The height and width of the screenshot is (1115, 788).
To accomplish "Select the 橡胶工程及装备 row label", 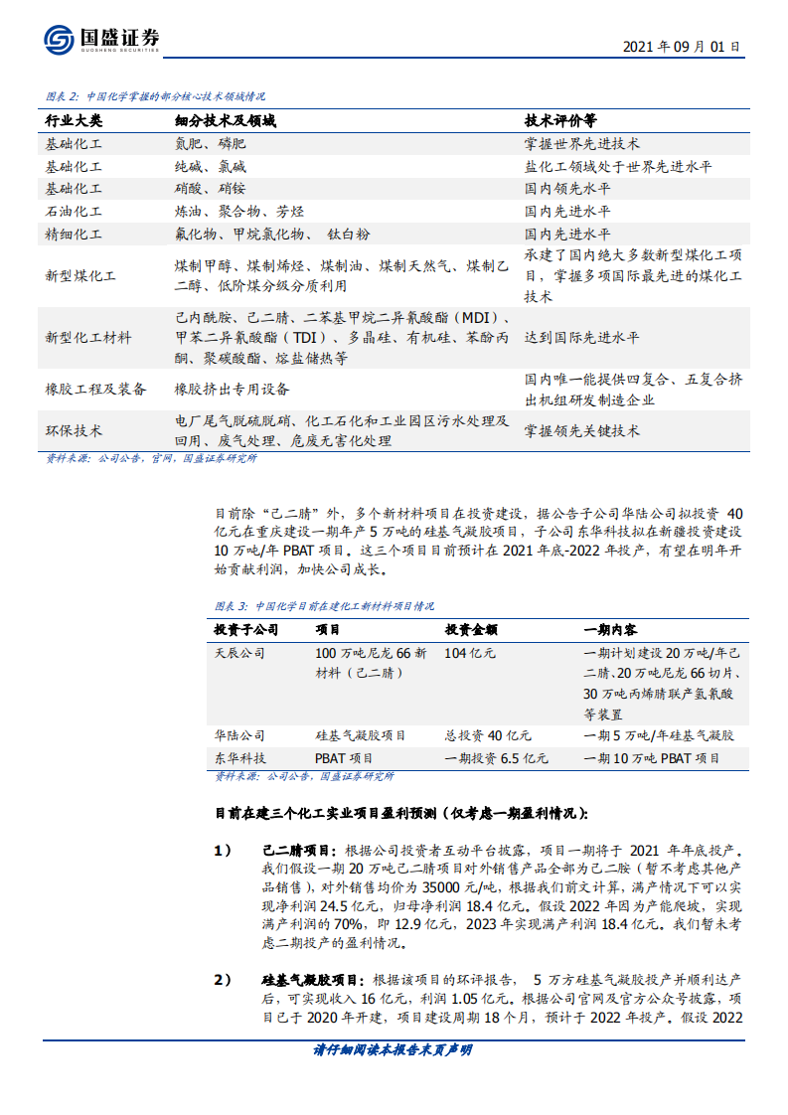I will coord(95,389).
